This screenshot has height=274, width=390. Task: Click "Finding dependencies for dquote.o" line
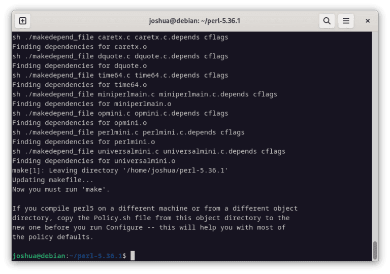[80, 66]
